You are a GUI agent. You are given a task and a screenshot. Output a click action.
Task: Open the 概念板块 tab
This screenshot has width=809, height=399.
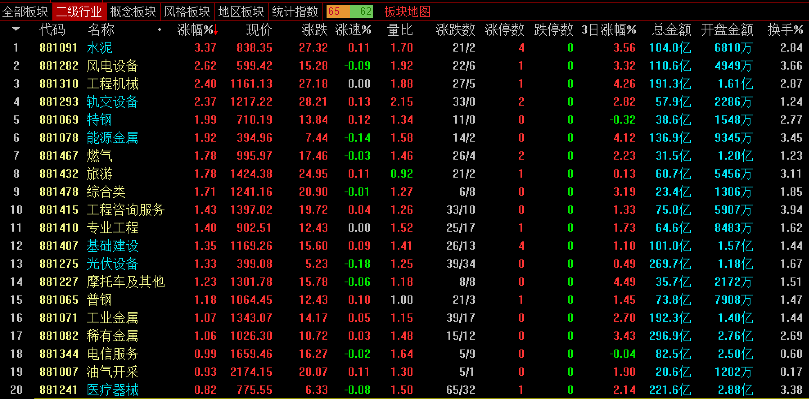pyautogui.click(x=133, y=12)
